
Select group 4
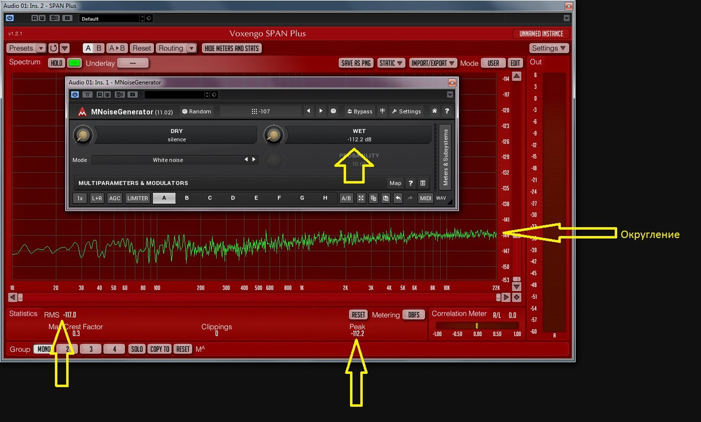[114, 349]
